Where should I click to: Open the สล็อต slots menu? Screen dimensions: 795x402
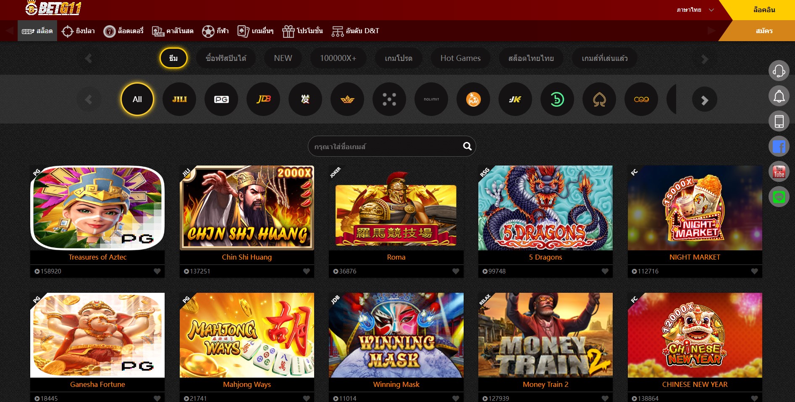pyautogui.click(x=37, y=31)
